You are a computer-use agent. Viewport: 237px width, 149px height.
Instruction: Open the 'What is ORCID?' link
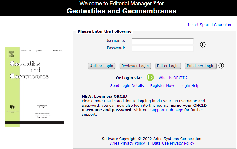[173, 78]
